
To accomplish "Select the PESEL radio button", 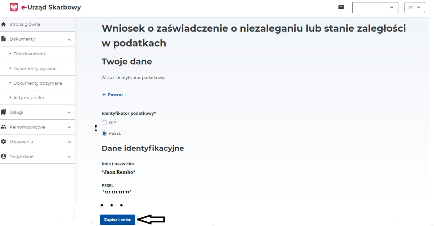I will click(x=104, y=133).
